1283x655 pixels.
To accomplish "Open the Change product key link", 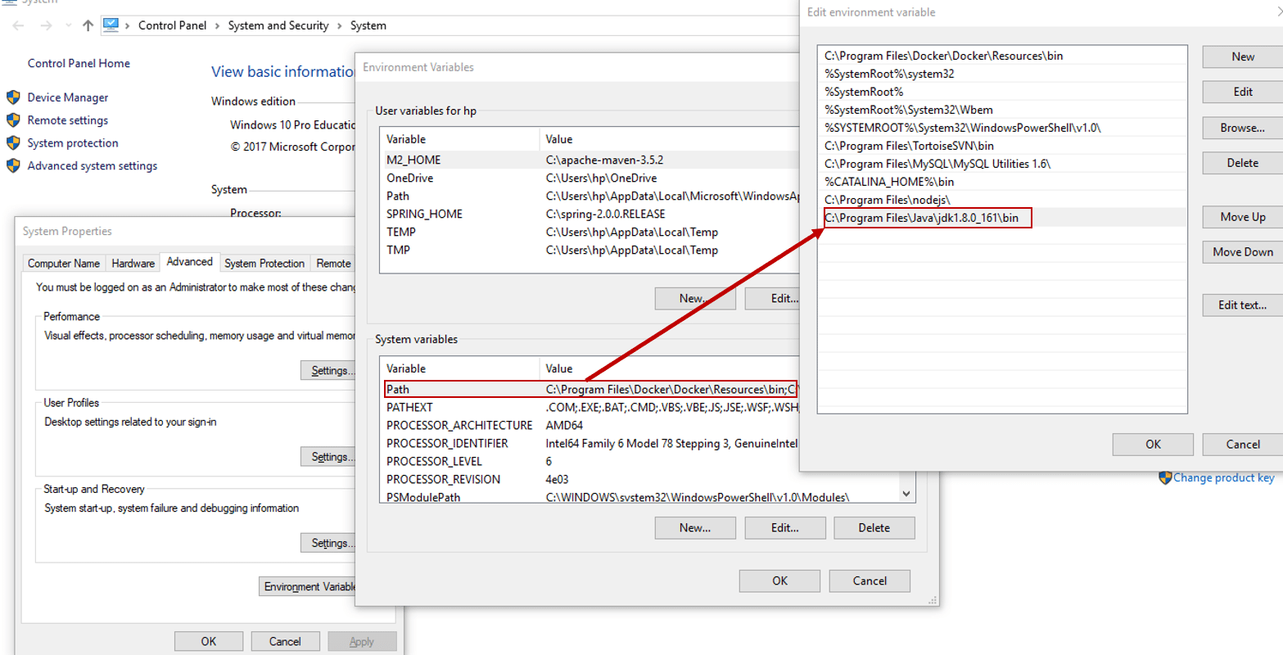I will click(1223, 477).
